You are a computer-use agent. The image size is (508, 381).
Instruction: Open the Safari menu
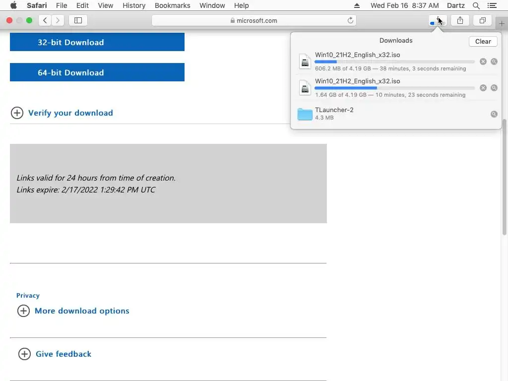click(37, 5)
